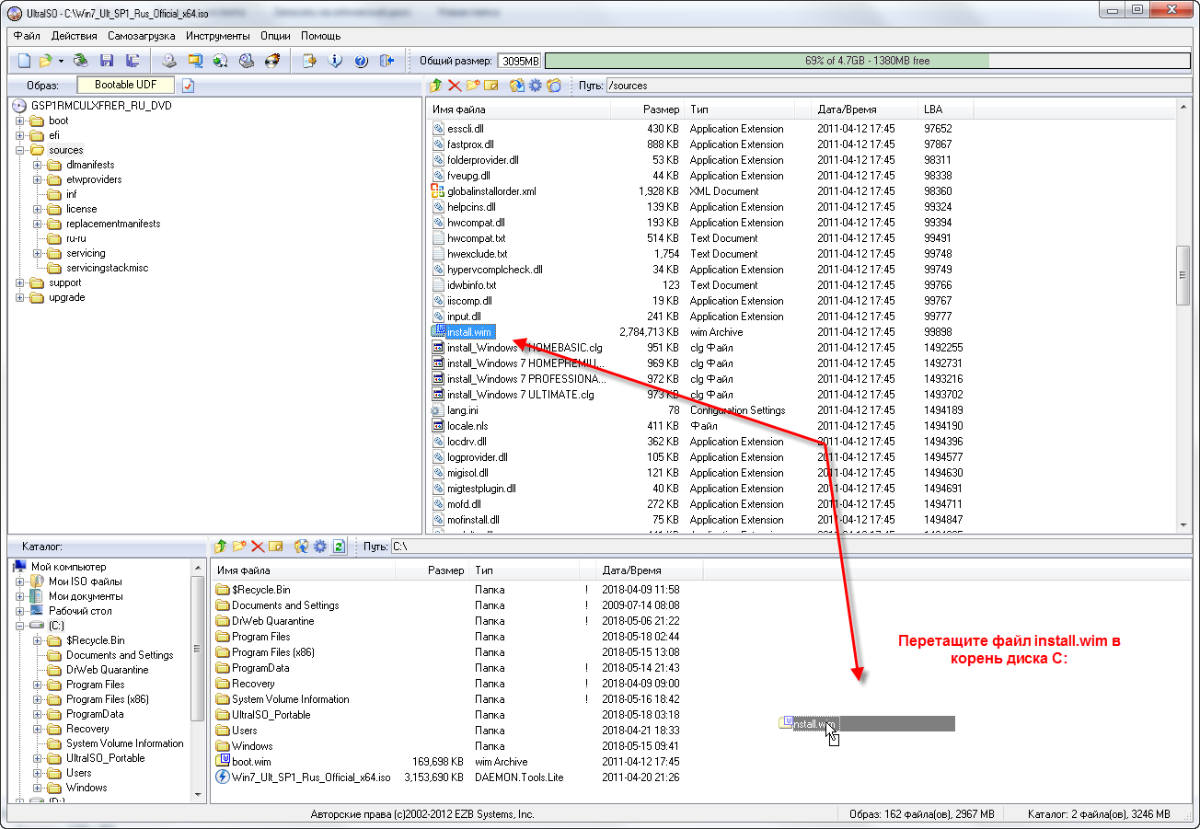This screenshot has width=1200, height=829.
Task: Expand the support folder in image tree
Action: (x=20, y=282)
